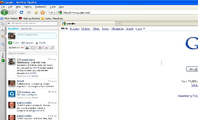Open a new tab with the plus button

point(119,23)
